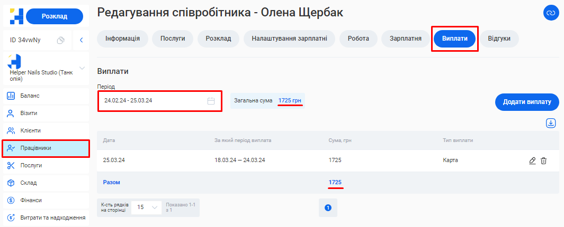Open the rows-per-page dropdown showing 15

tap(147, 207)
